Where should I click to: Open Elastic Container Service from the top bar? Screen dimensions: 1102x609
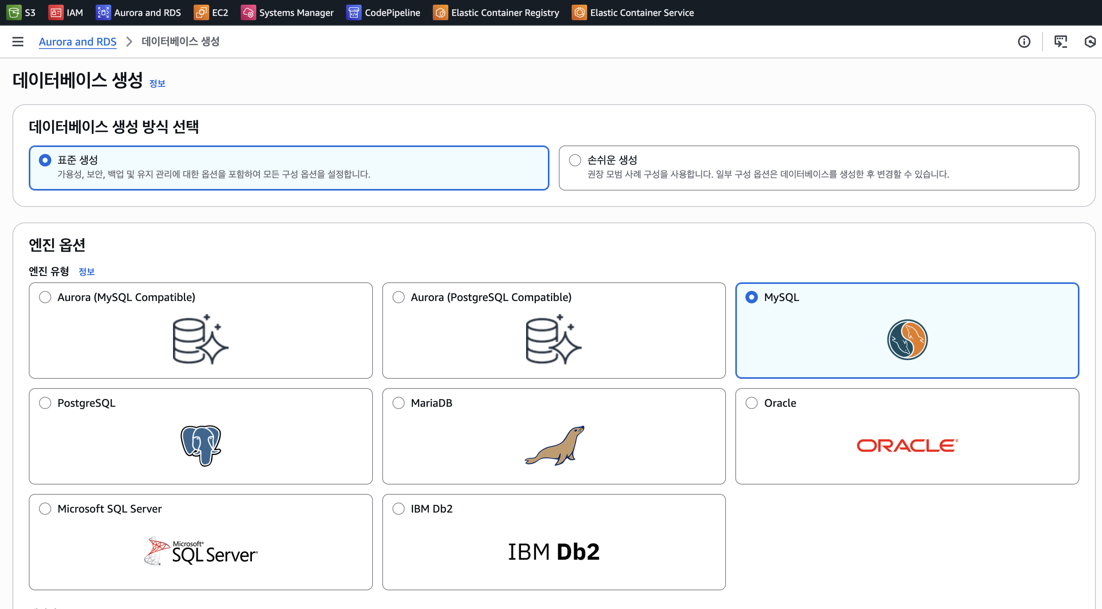[x=633, y=12]
